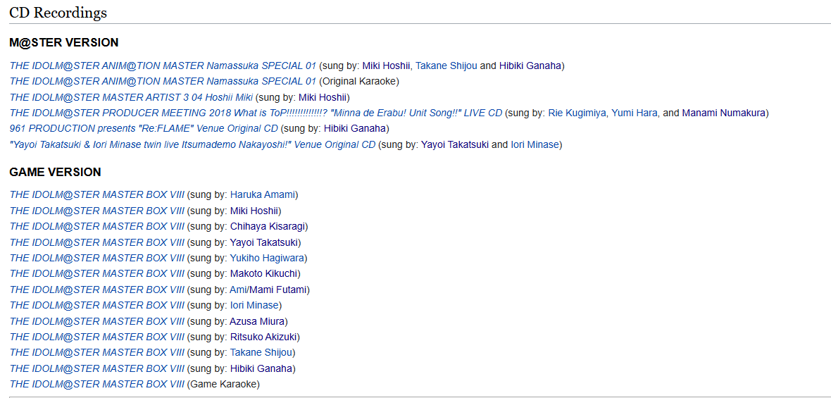Open MASTER BOX VIII link in Miki Hoshii row
Screen dimensions: 831x398
[97, 211]
